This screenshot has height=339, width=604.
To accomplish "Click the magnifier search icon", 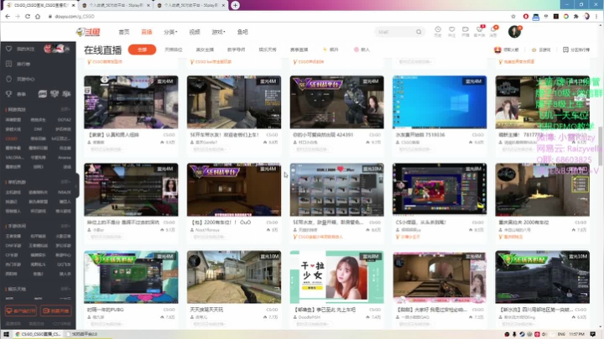I will (x=419, y=32).
